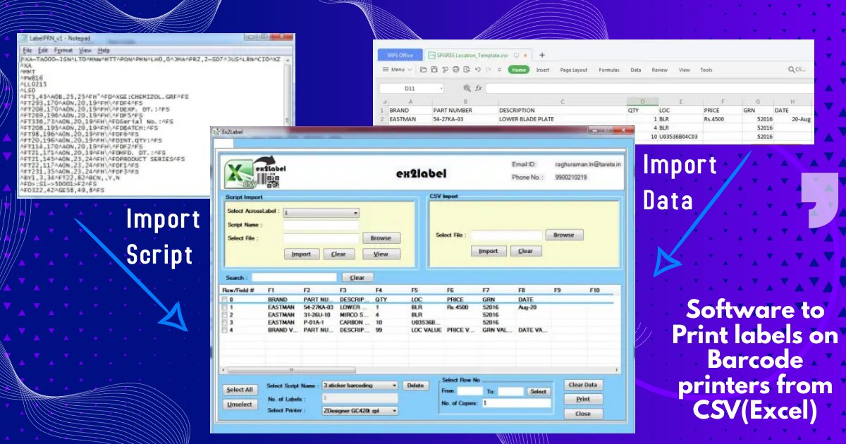Viewport: 846px width, 444px height.
Task: Open the Select Printer dropdown
Action: (x=360, y=410)
